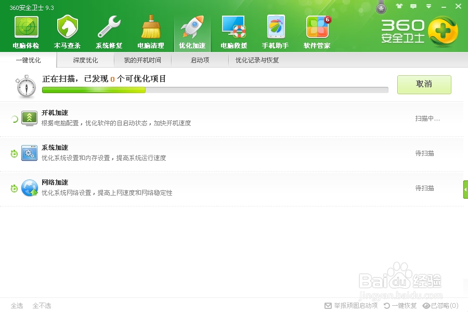This screenshot has width=468, height=312.
Task: Open 已忽略(0) link
Action: pyautogui.click(x=445, y=305)
